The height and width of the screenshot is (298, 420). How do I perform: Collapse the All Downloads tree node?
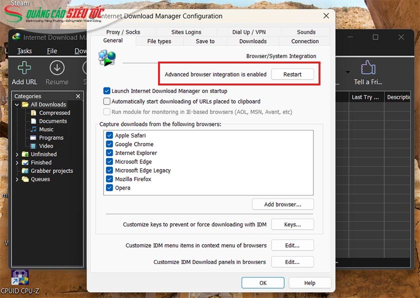pos(17,104)
